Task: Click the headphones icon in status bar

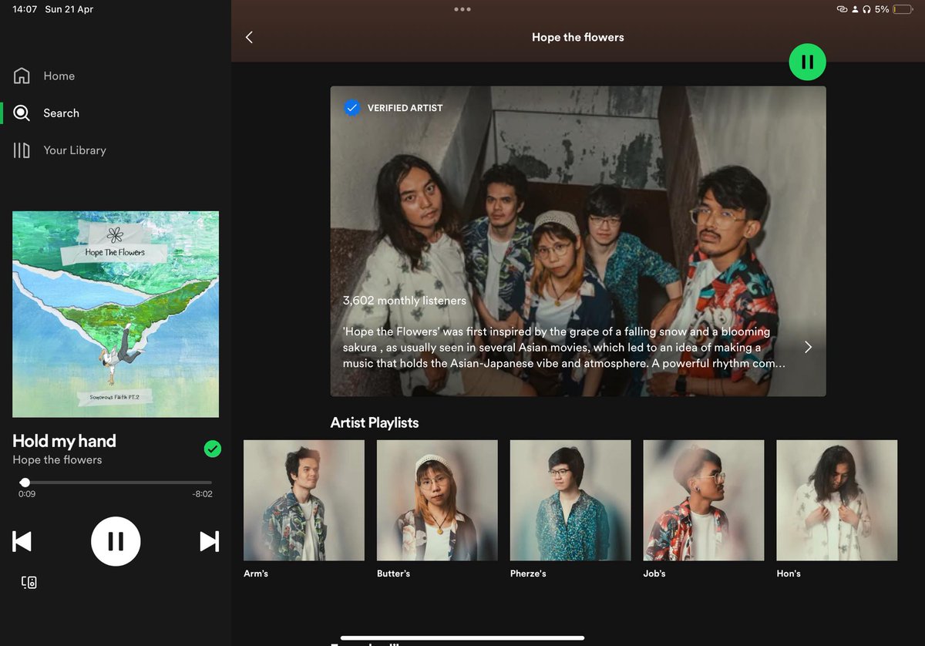Action: pyautogui.click(x=866, y=9)
